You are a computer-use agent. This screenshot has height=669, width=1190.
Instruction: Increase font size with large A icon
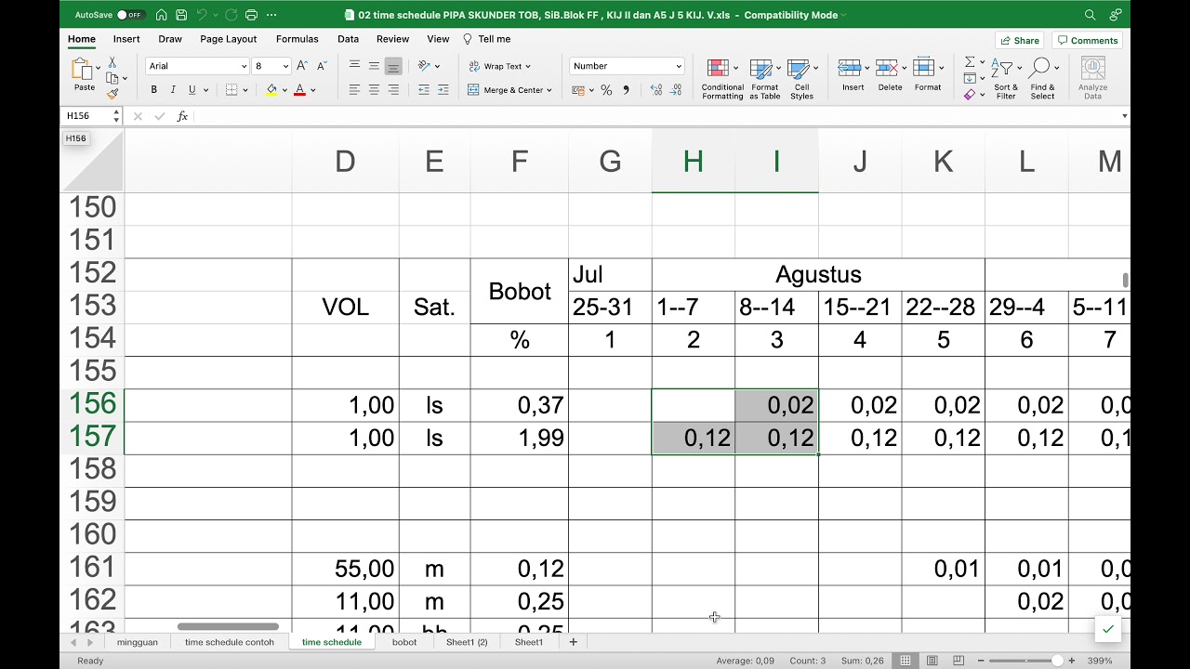pos(303,66)
